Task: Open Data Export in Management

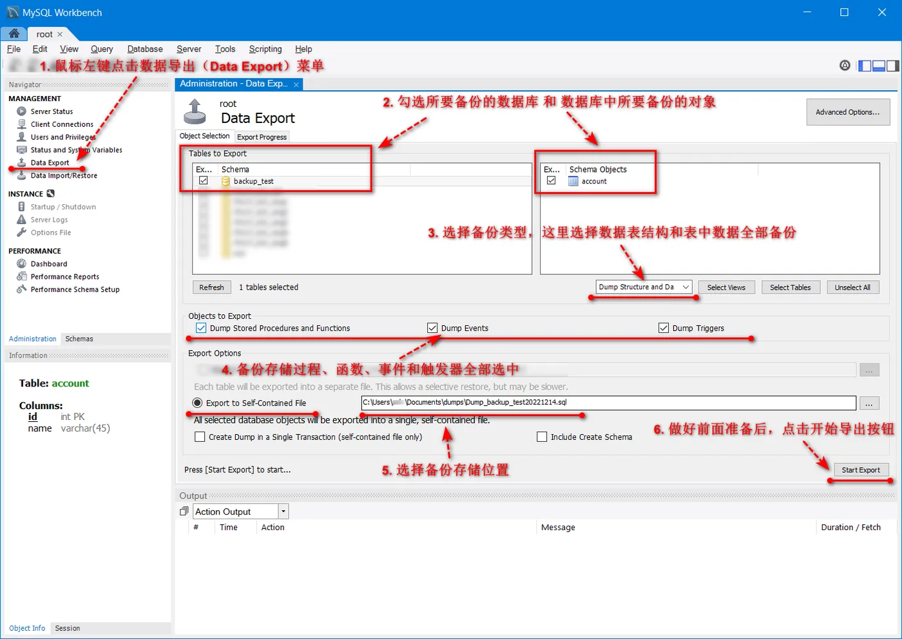Action: tap(50, 163)
